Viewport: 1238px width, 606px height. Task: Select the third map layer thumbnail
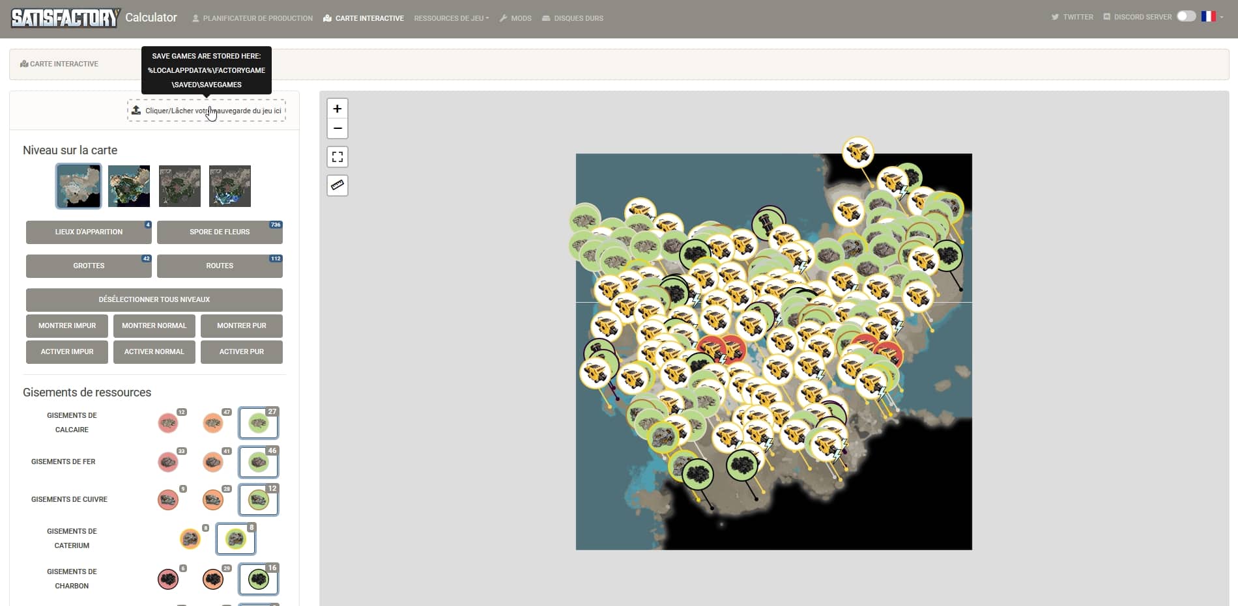coord(180,186)
